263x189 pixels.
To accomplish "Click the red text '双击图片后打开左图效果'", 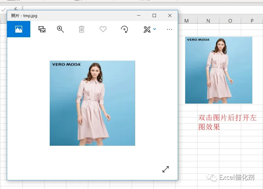I will [x=227, y=122].
